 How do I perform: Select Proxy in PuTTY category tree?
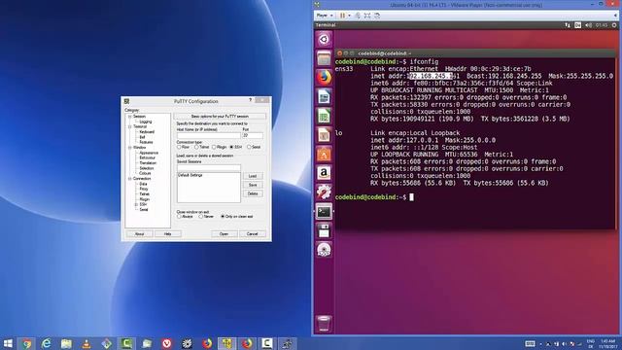(144, 190)
